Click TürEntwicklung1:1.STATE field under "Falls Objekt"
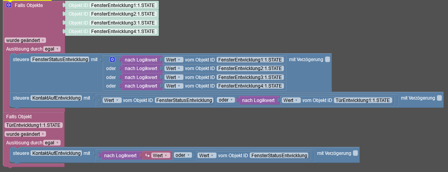Viewport: 448px width, 172px height. click(x=34, y=125)
